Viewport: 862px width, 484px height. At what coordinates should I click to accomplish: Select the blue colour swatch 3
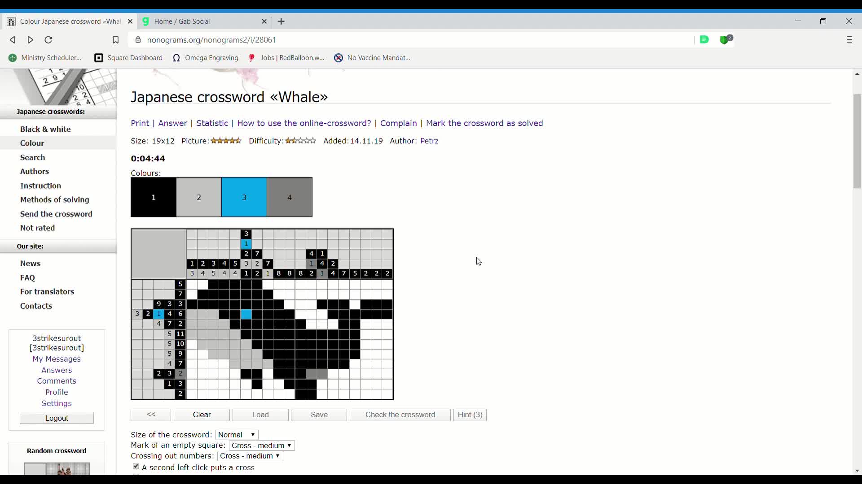point(244,197)
